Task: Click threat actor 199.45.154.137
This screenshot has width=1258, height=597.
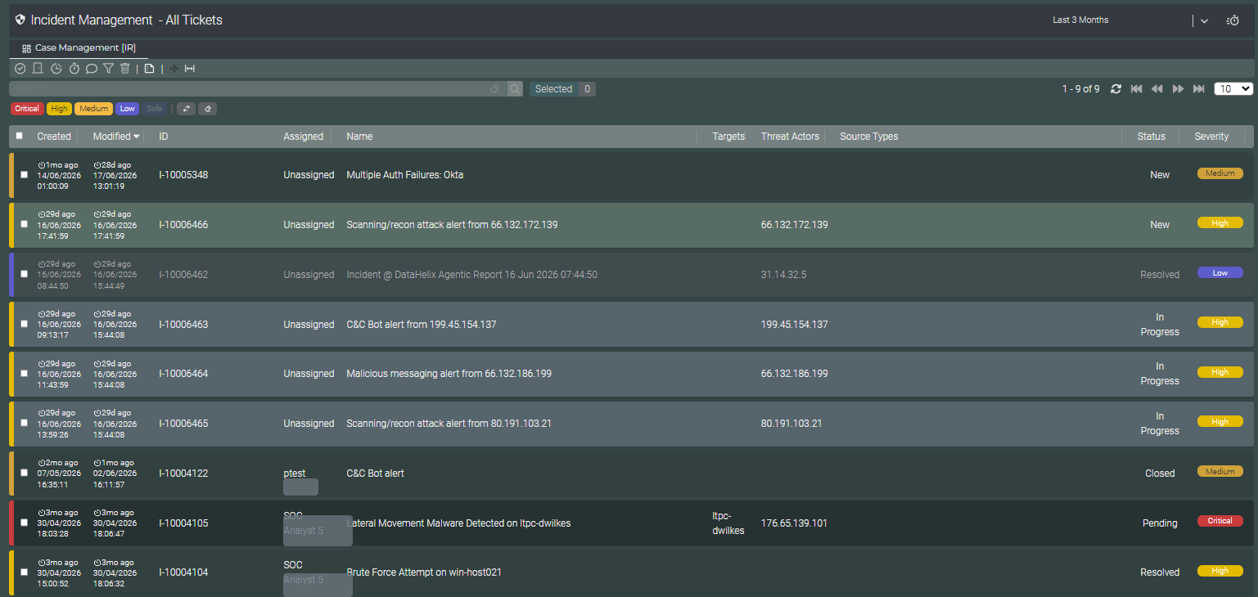Action: (x=794, y=325)
